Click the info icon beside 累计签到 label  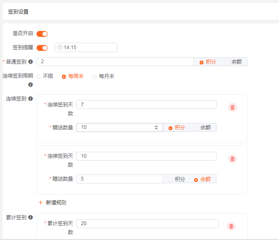tap(31, 217)
